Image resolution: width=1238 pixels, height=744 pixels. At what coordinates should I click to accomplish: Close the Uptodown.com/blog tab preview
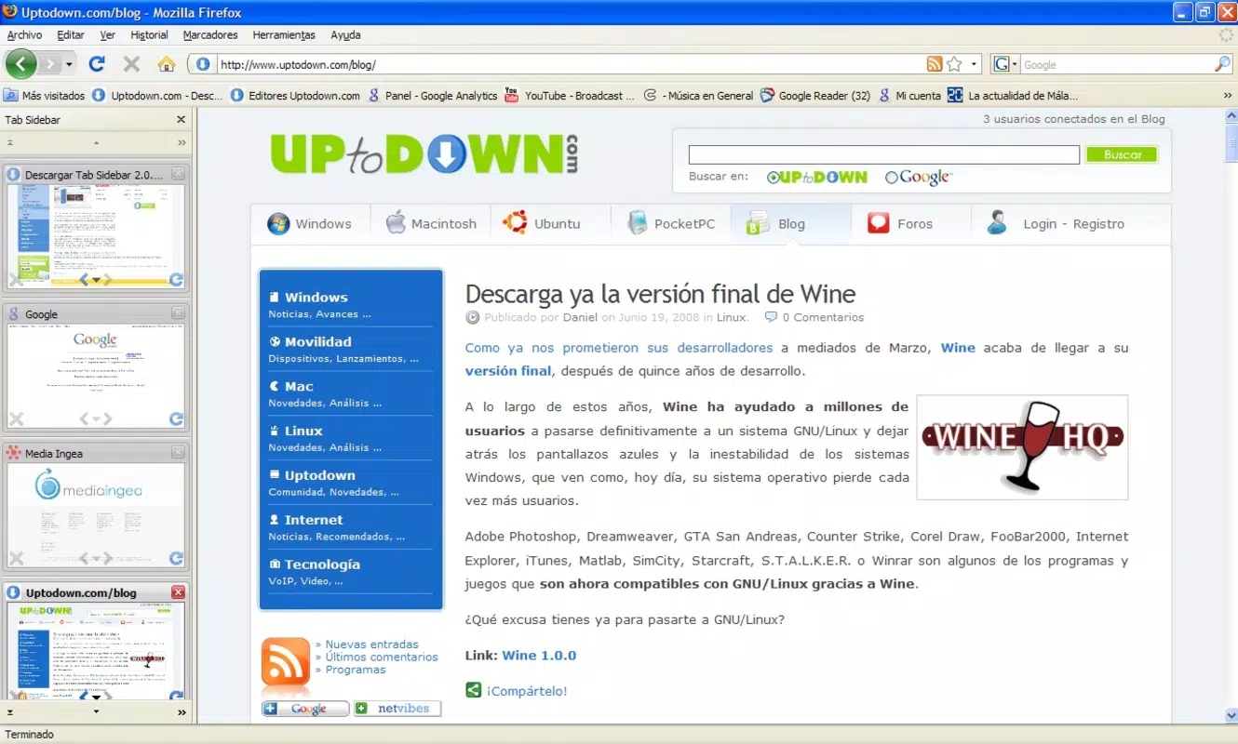(x=179, y=592)
